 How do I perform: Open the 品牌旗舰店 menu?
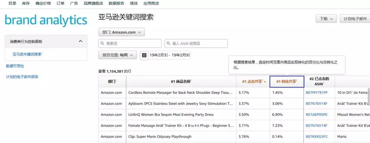tap(93, 3)
